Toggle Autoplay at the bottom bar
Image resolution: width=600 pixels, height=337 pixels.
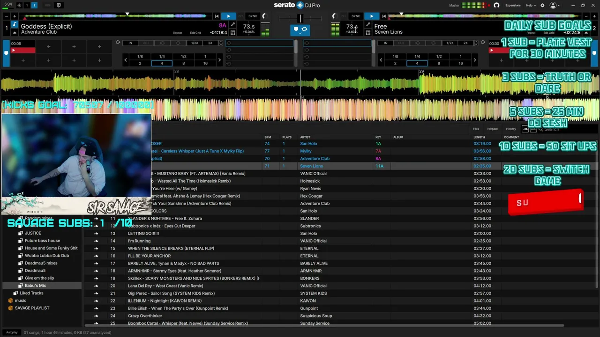pyautogui.click(x=12, y=332)
